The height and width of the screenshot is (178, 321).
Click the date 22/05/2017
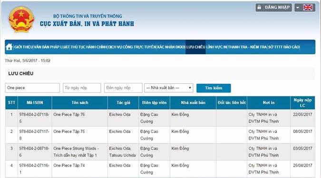point(302,115)
